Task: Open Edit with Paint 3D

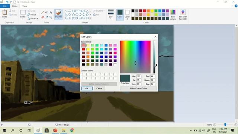Action: (x=183, y=15)
